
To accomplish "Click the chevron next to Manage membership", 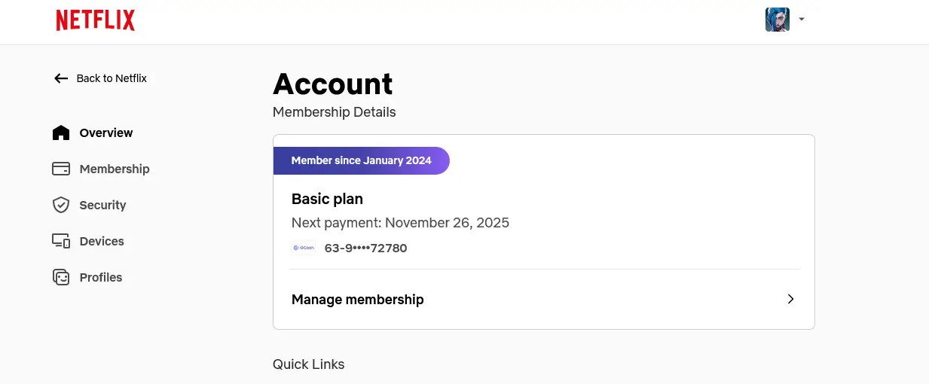I will pyautogui.click(x=790, y=299).
